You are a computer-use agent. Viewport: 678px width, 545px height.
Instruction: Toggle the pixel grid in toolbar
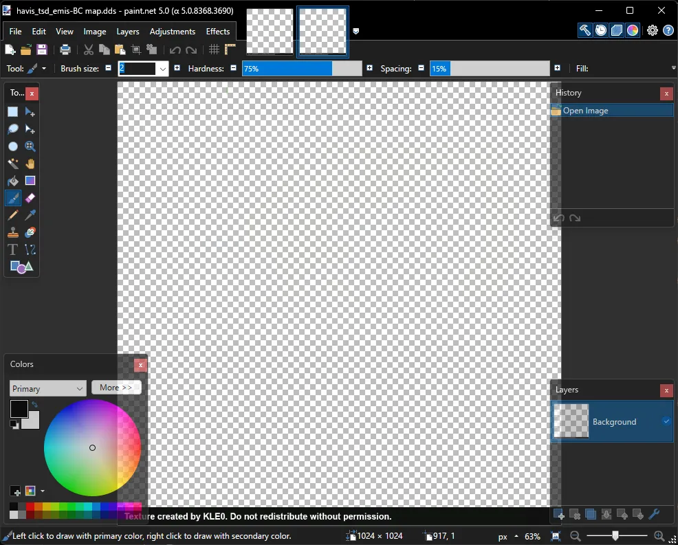(x=214, y=49)
